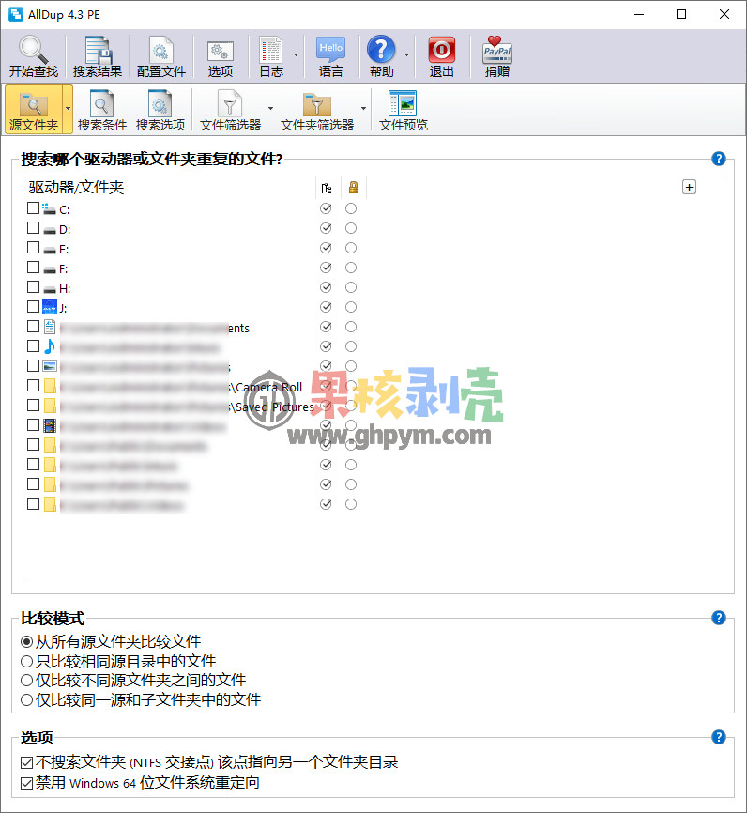747x813 pixels.
Task: Click the F: drive label
Action: [x=63, y=269]
